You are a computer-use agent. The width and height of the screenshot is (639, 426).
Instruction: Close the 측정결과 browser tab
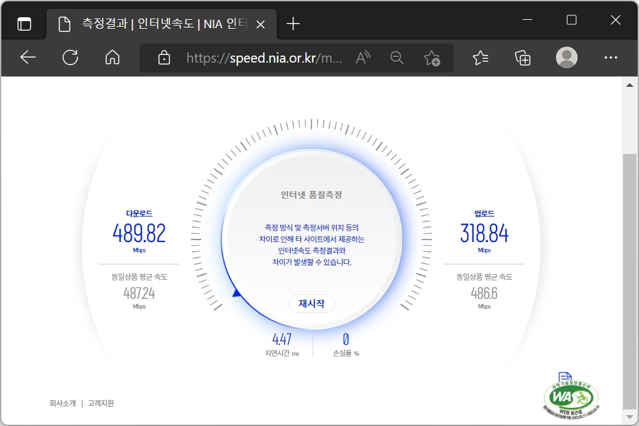[x=261, y=25]
